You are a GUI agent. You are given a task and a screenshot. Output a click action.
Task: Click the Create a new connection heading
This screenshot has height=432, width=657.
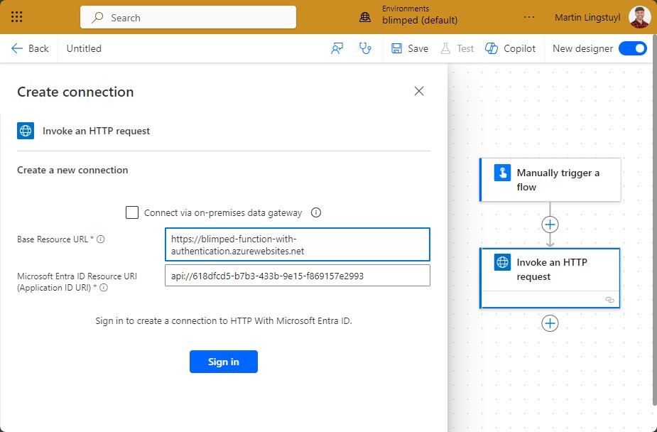point(72,170)
